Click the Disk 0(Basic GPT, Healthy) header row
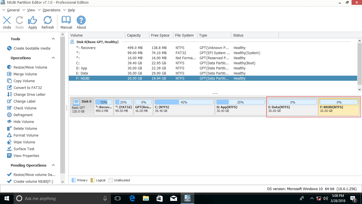Viewport: 362px width, 204px height. click(x=213, y=42)
